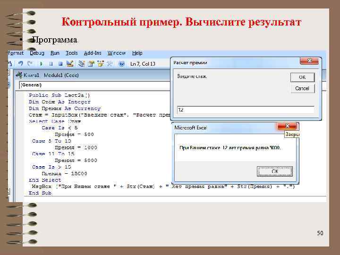Click the 'Case Is < 5' code line
Viewport: 340px width, 255px height.
coord(59,127)
